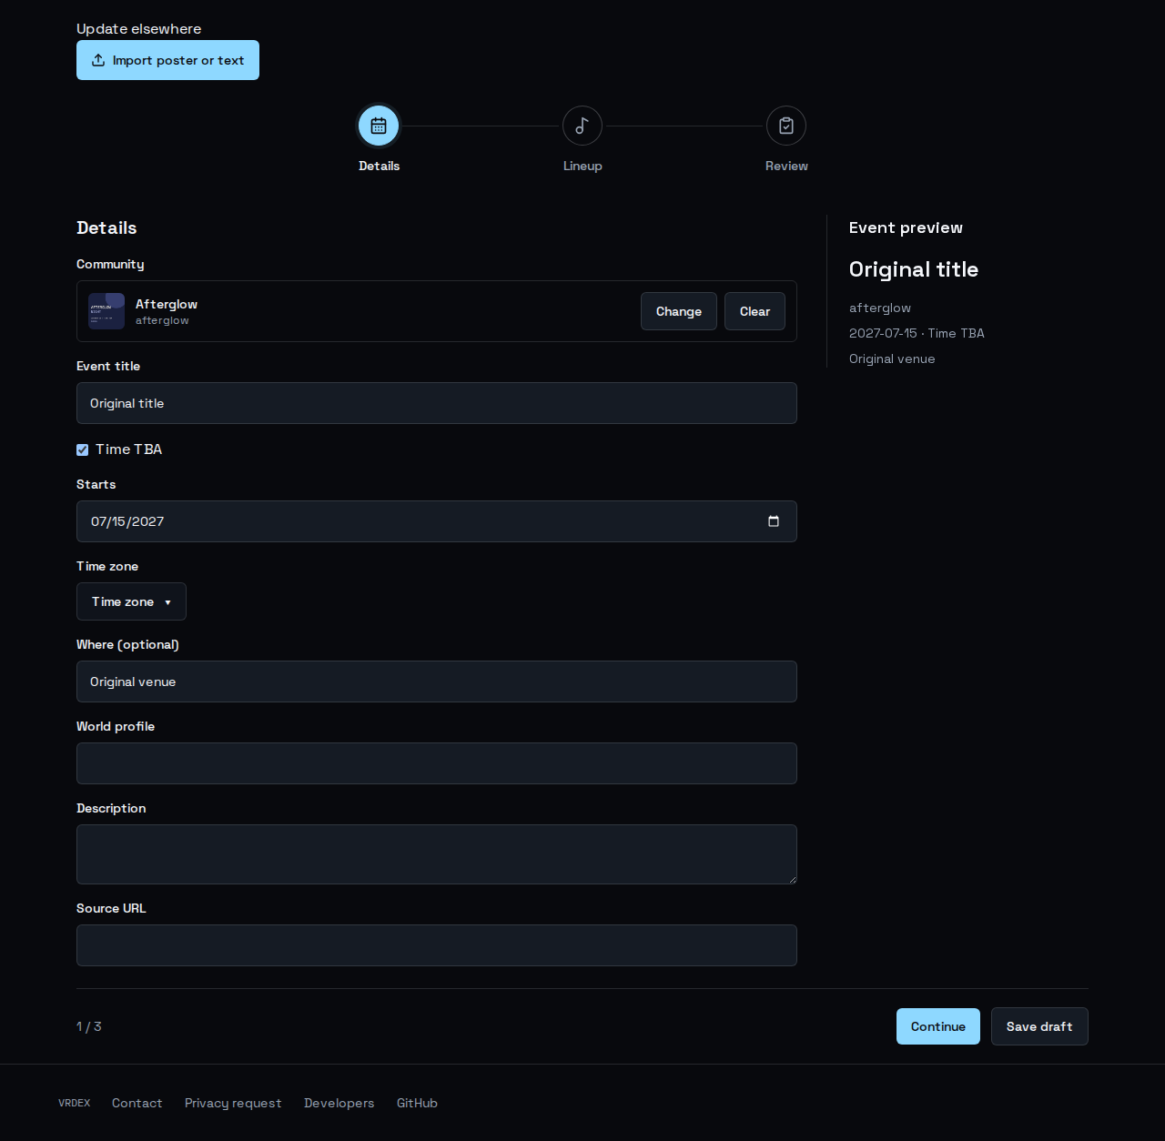Focus the Where venue field

pos(437,682)
